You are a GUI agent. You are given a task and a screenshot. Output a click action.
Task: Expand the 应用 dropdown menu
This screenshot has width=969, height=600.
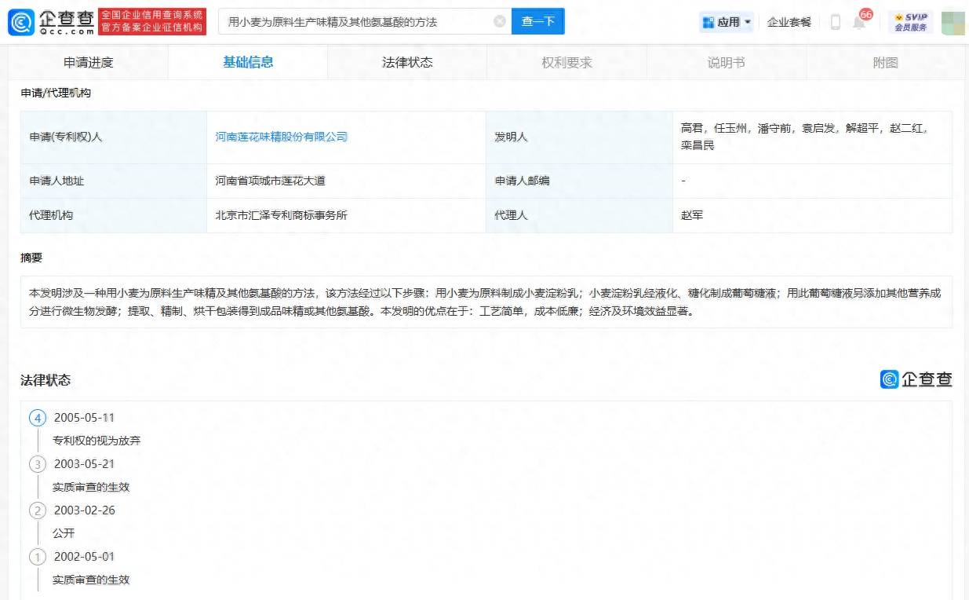(727, 22)
